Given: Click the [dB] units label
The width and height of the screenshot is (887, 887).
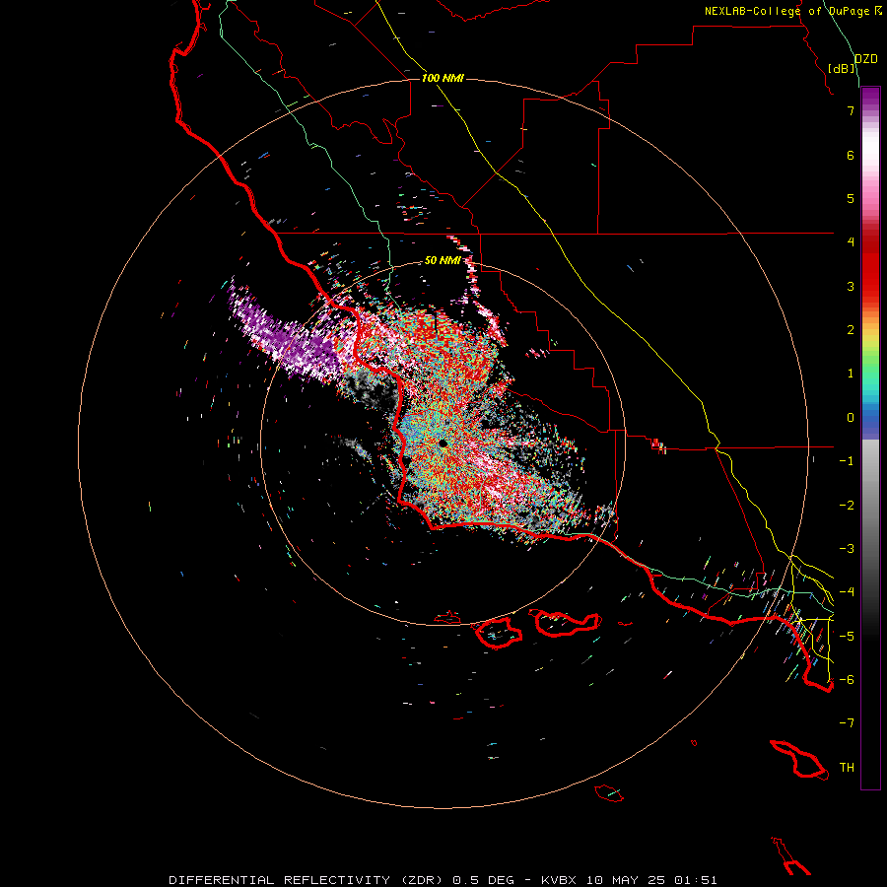Looking at the screenshot, I should click(x=842, y=68).
